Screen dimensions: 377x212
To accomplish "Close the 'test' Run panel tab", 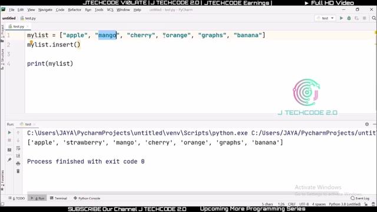I will [35, 124].
